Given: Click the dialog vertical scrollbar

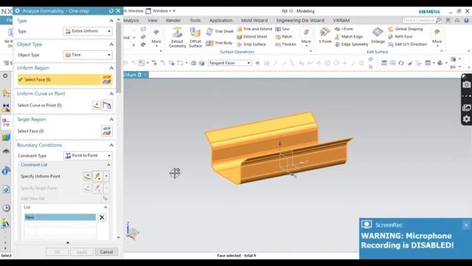Looking at the screenshot, I should [119, 58].
